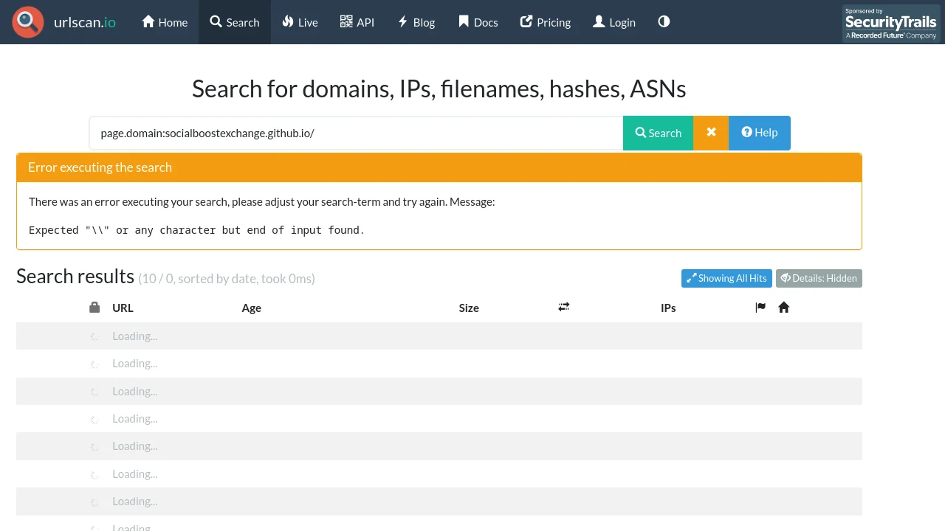Open the Login page
This screenshot has height=531, width=945.
click(614, 22)
